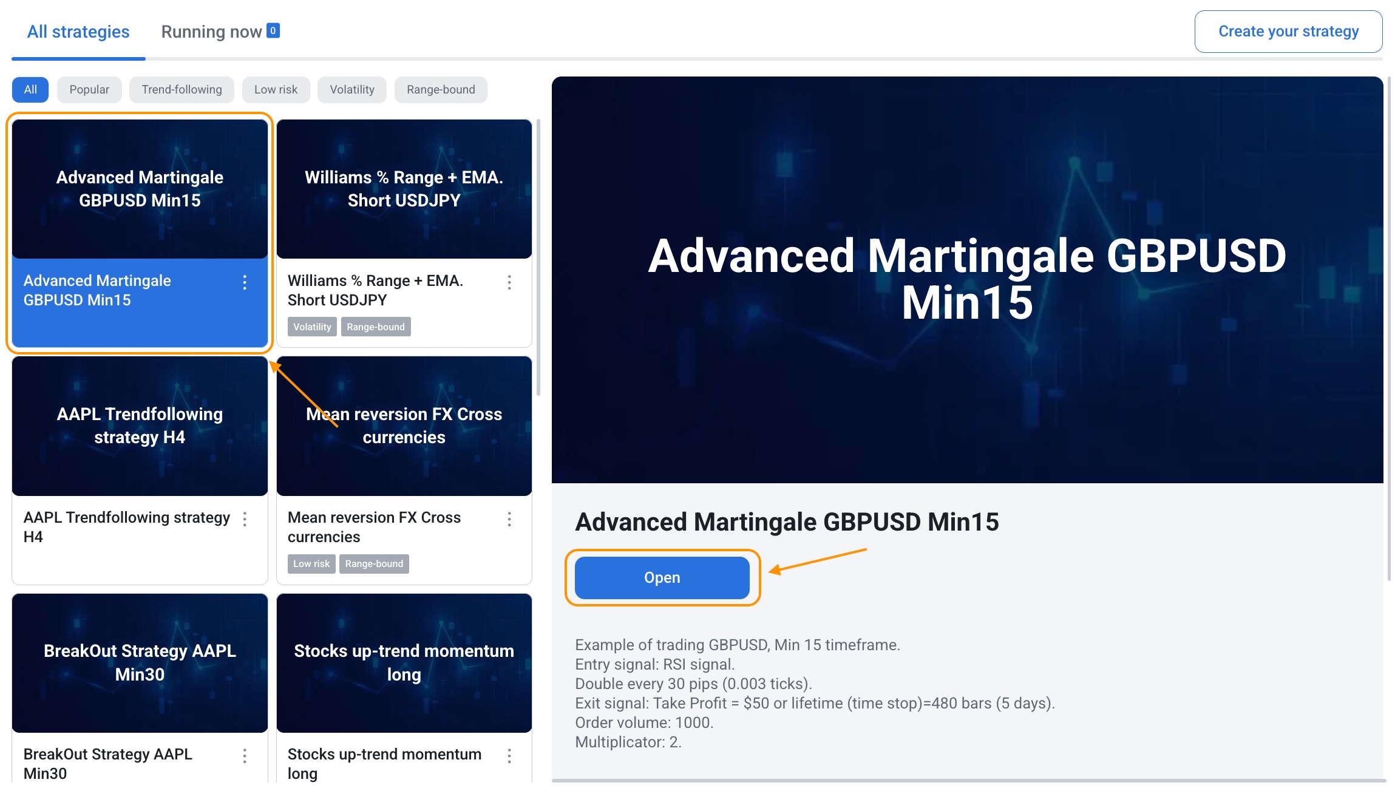The width and height of the screenshot is (1395, 788).
Task: Filter strategies by Trend-following
Action: [x=182, y=90]
